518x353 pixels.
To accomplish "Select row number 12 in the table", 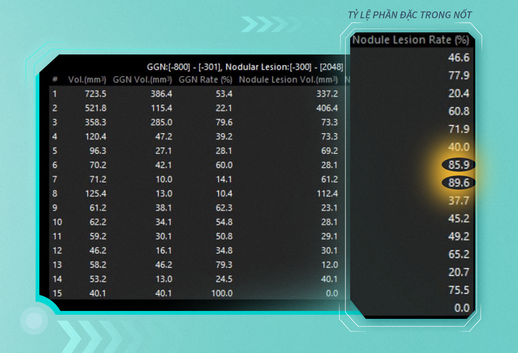I will (x=57, y=251).
